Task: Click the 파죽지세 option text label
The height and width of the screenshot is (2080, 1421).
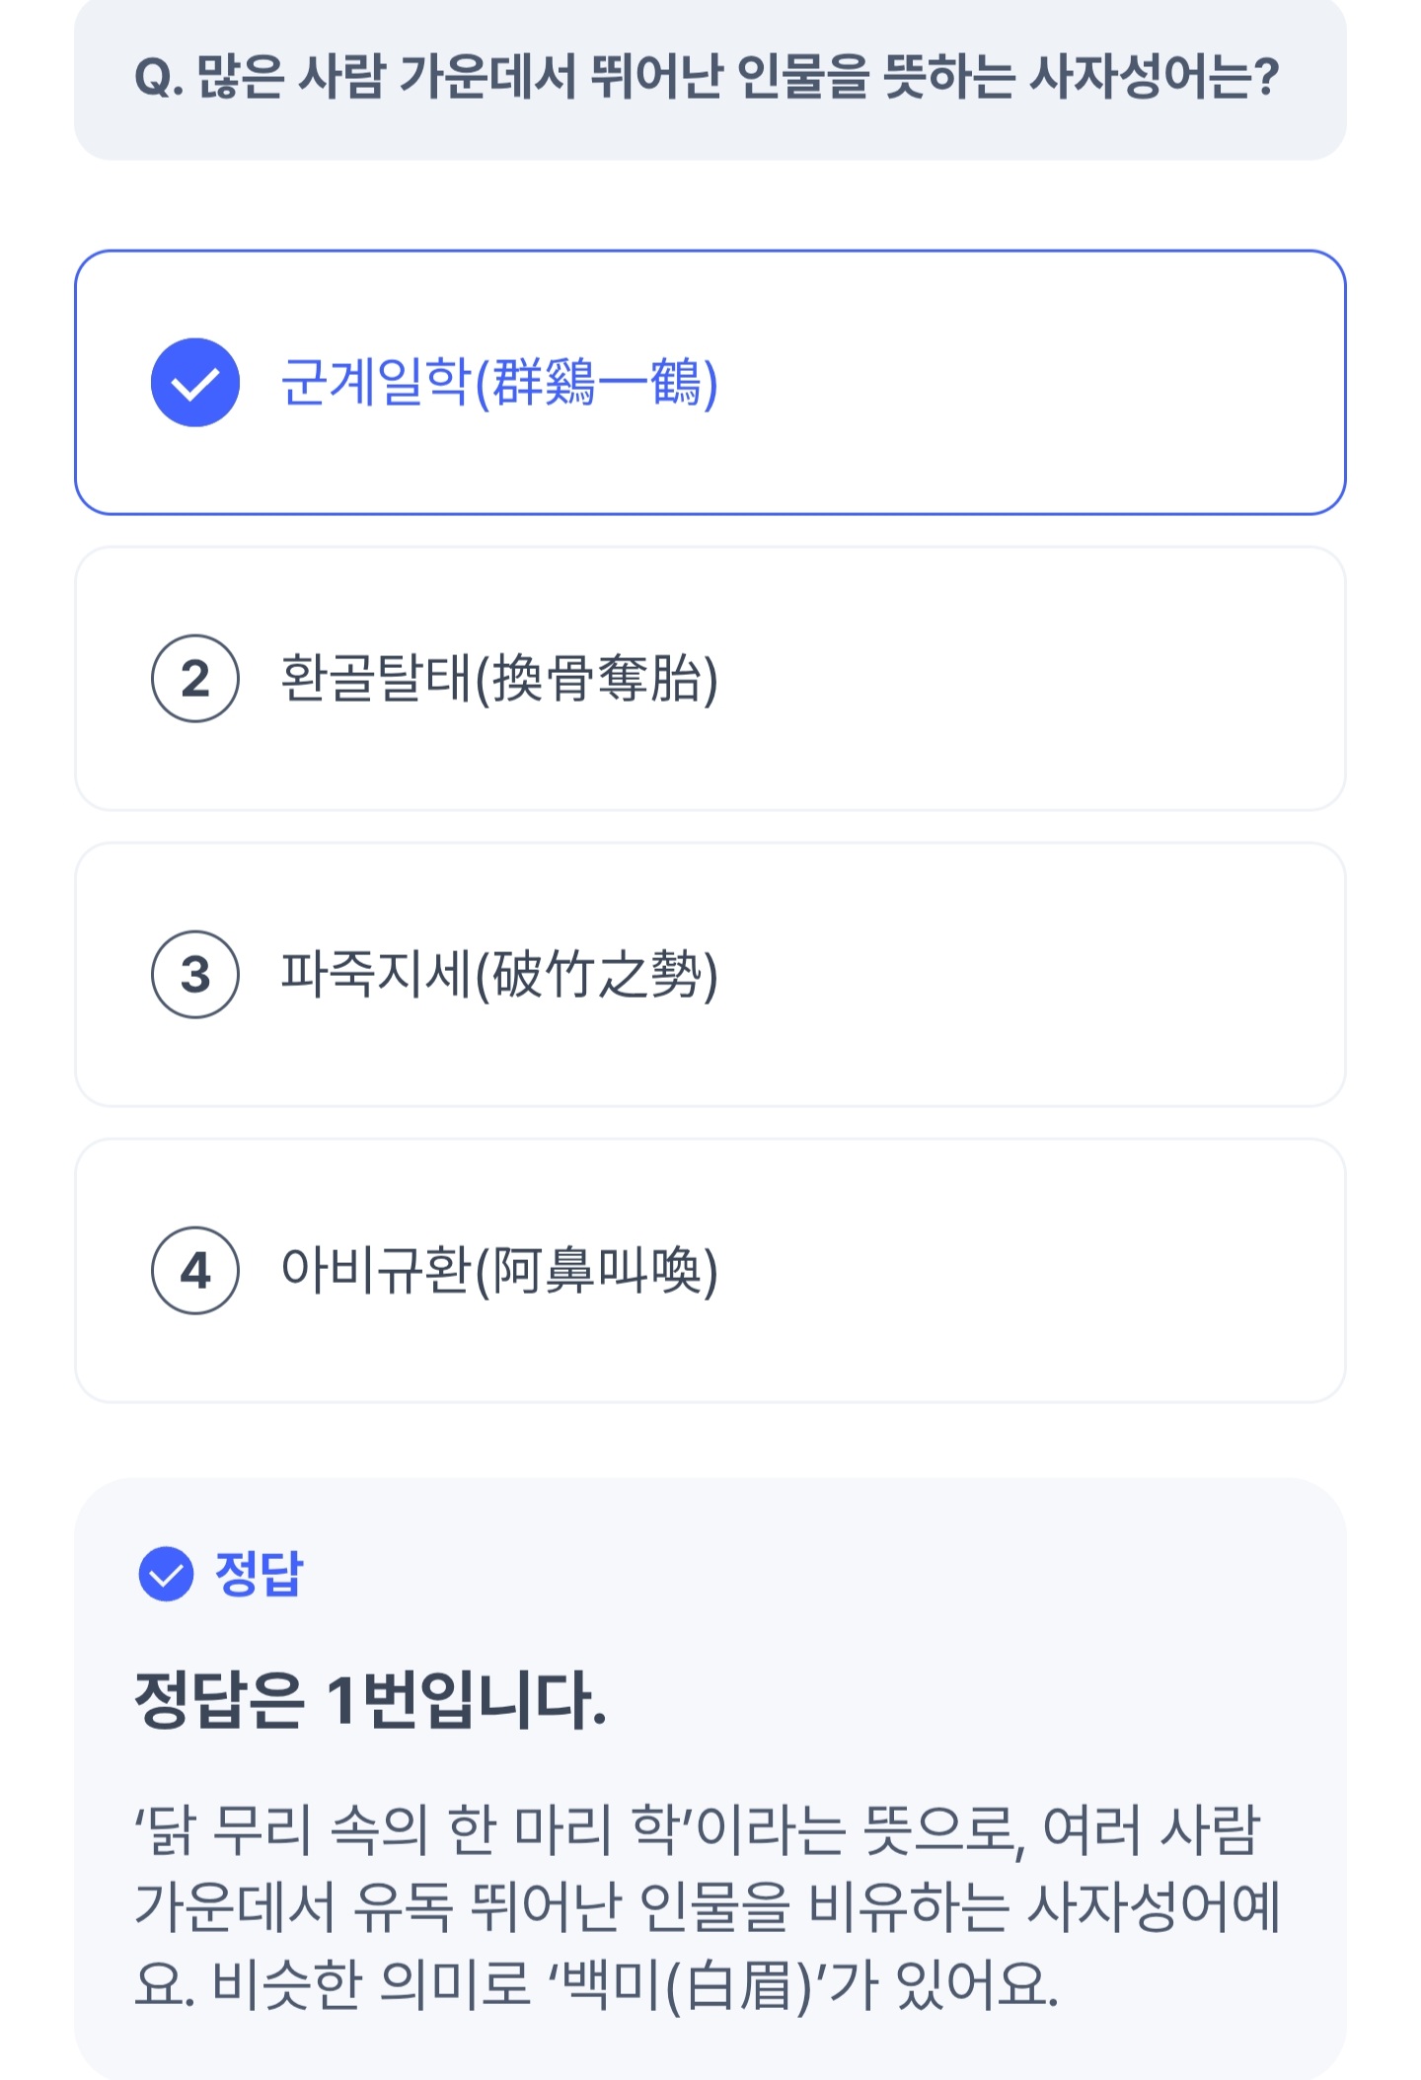Action: click(x=499, y=975)
